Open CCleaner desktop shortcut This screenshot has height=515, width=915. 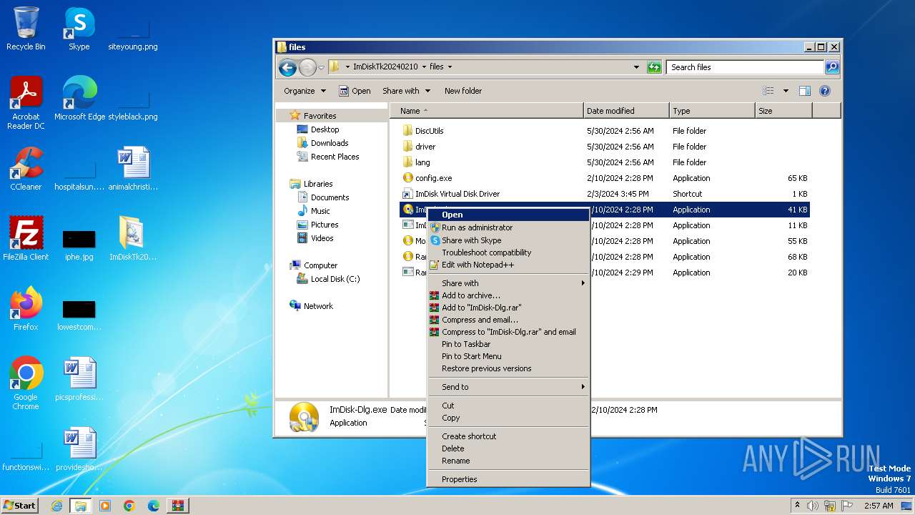tap(26, 169)
